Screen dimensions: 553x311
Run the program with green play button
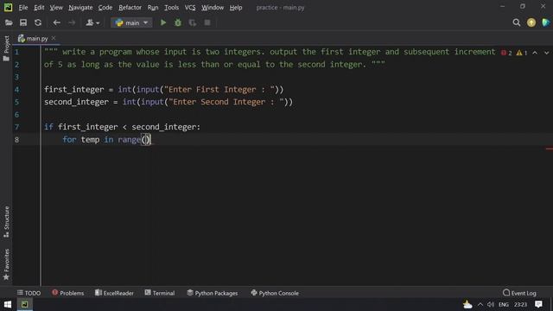(163, 23)
